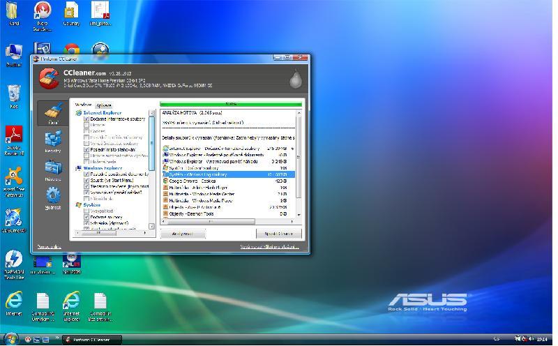
Task: Uncheck Poslední používané dokumenty under Windows Explorer
Action: 86,174
